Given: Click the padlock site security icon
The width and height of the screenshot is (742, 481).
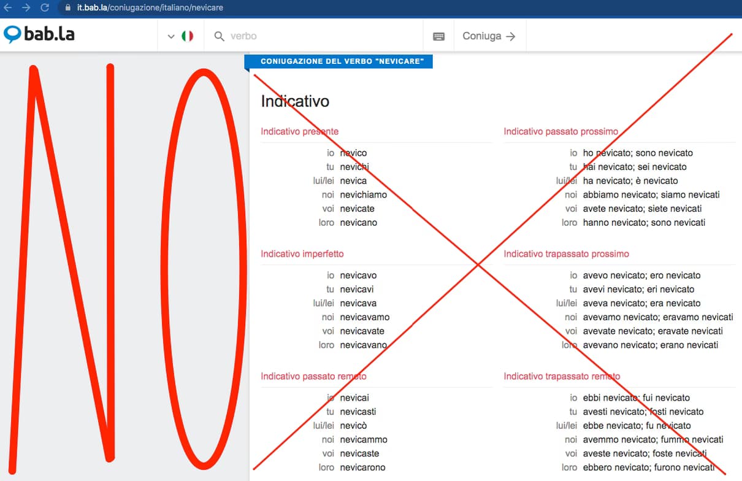Looking at the screenshot, I should coord(68,8).
